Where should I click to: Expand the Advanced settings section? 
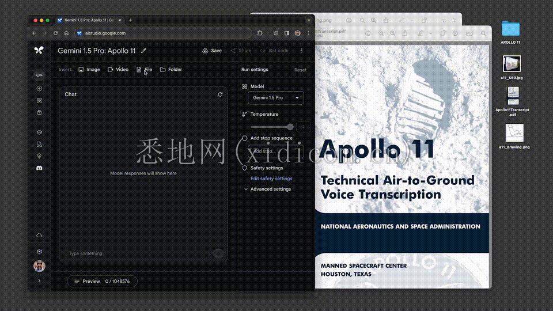pos(270,189)
